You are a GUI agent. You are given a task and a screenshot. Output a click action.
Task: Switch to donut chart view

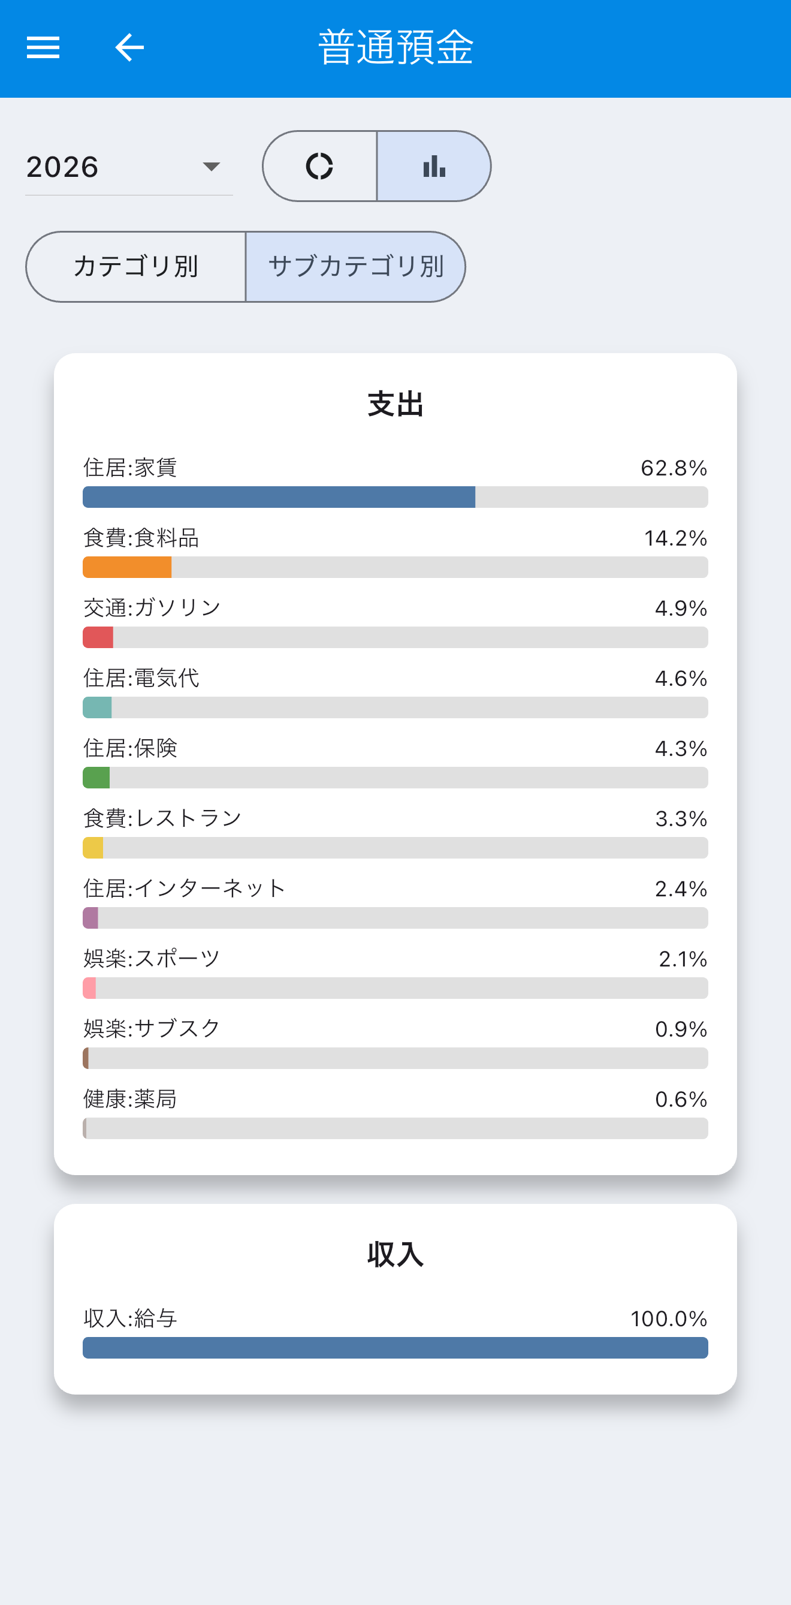click(319, 166)
